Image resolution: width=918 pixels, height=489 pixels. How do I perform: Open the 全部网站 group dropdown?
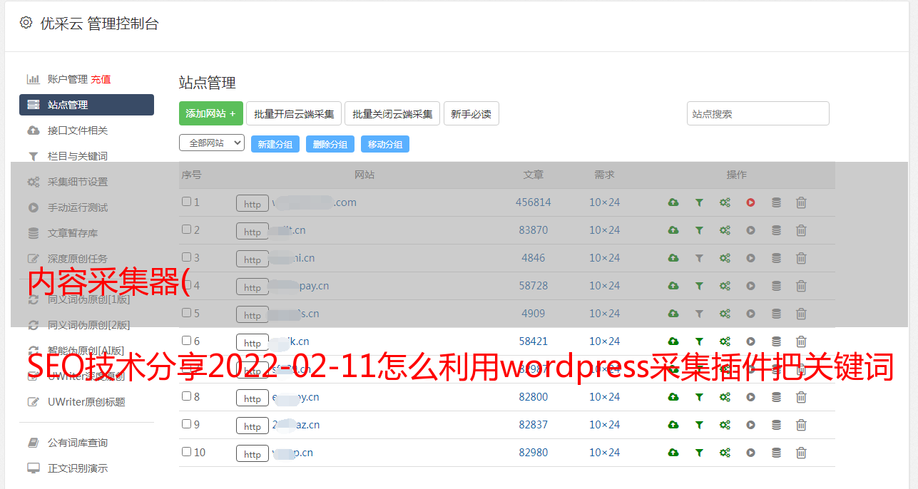tap(211, 143)
